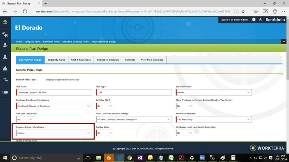The height and width of the screenshot is (162, 289).
Task: Open reading view book icon
Action: point(236,11)
